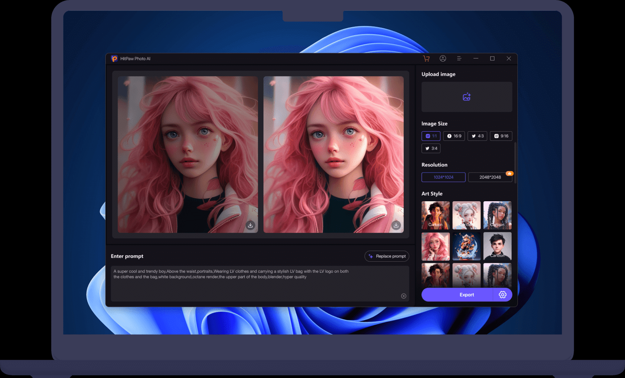Click the image upload icon in Upload image panel
This screenshot has height=378, width=625.
pyautogui.click(x=466, y=97)
